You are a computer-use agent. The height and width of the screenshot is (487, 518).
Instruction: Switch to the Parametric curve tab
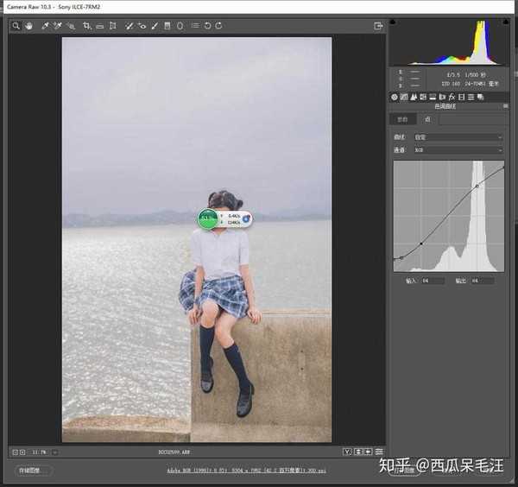click(401, 119)
